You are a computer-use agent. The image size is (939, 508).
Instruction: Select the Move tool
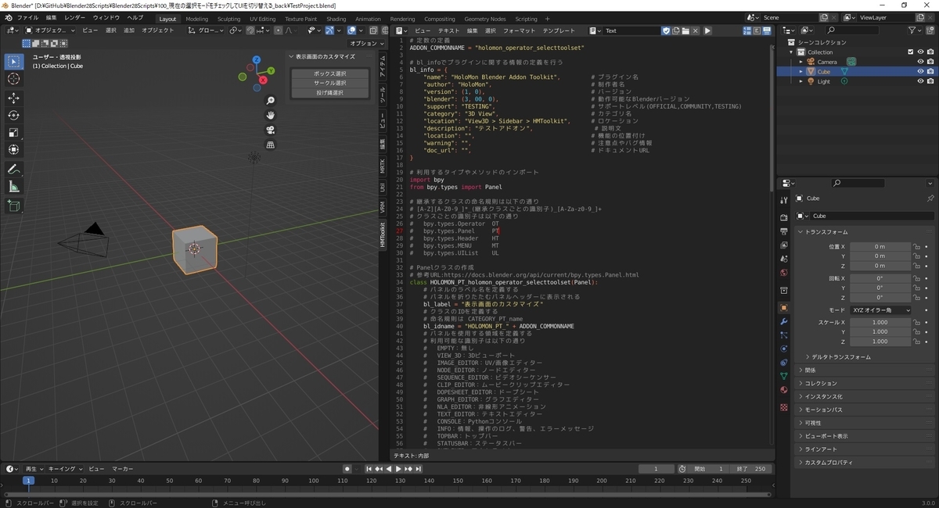click(x=14, y=98)
